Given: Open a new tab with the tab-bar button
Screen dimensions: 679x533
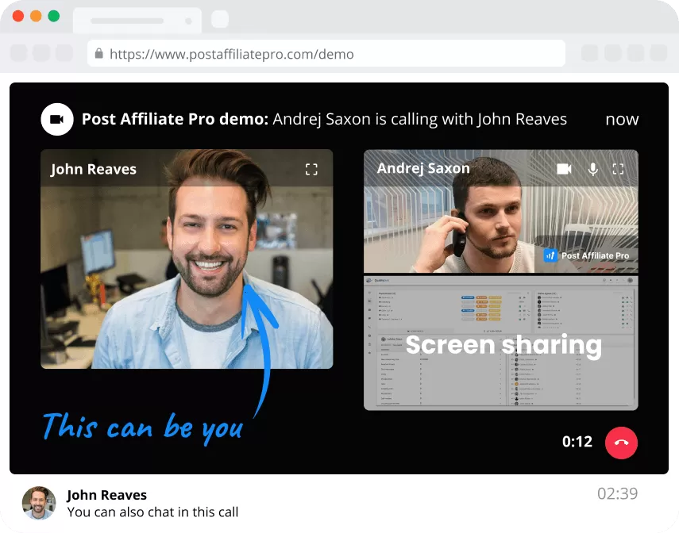Looking at the screenshot, I should (x=220, y=19).
